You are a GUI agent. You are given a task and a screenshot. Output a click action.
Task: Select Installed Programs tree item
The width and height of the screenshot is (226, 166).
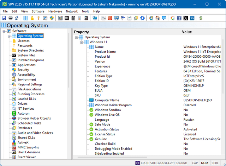pos(31,60)
